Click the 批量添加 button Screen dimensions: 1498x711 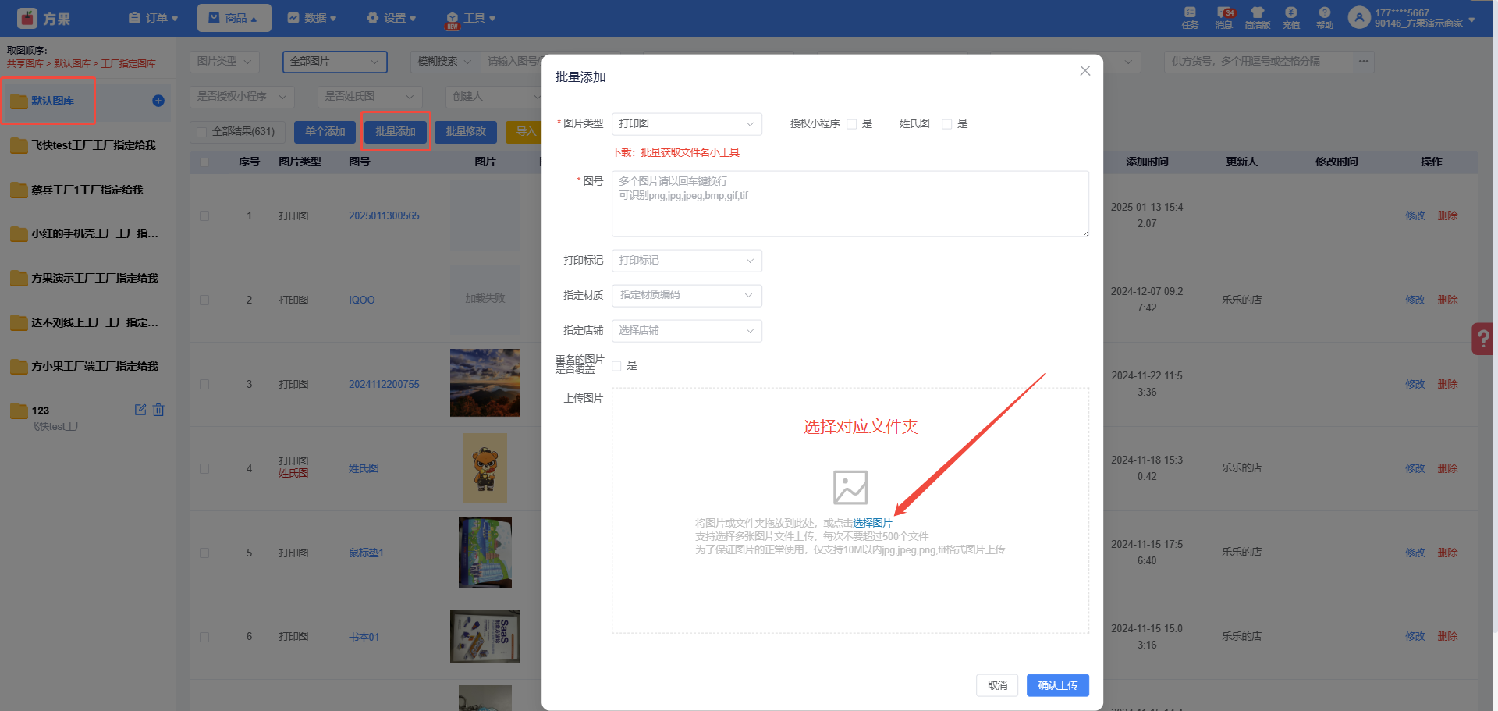[x=396, y=132]
